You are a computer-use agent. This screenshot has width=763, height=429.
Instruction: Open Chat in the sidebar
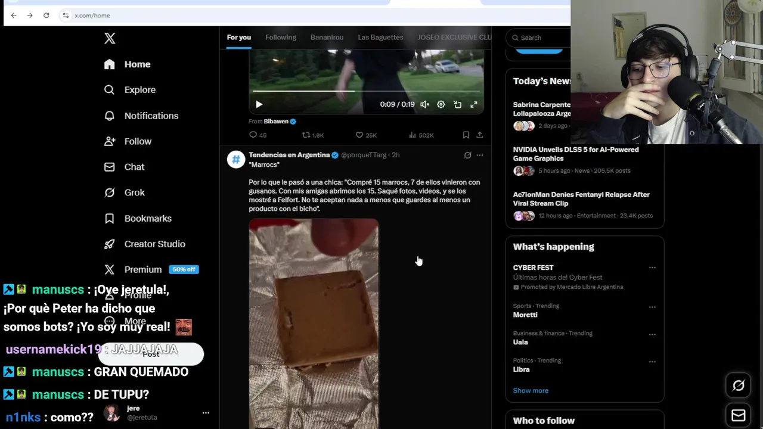click(124, 167)
